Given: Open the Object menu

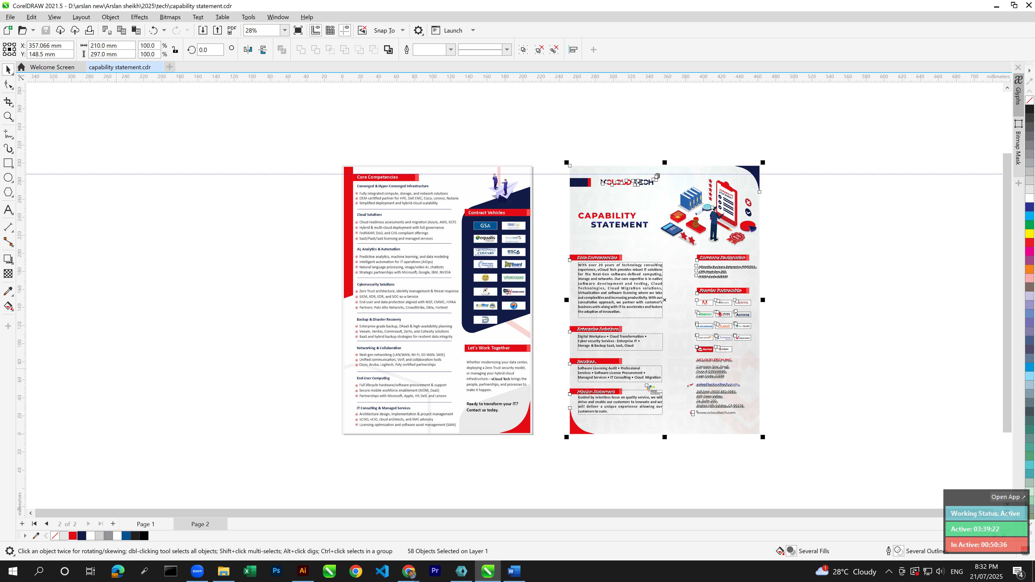Looking at the screenshot, I should pos(110,17).
